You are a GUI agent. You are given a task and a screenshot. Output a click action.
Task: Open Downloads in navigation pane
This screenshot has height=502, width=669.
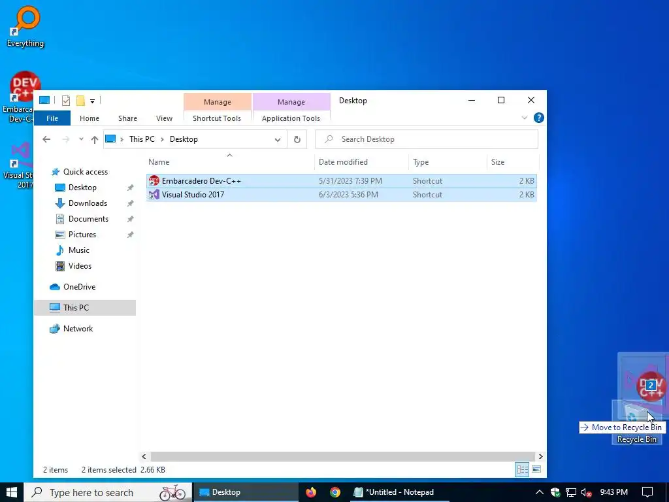[x=88, y=203]
